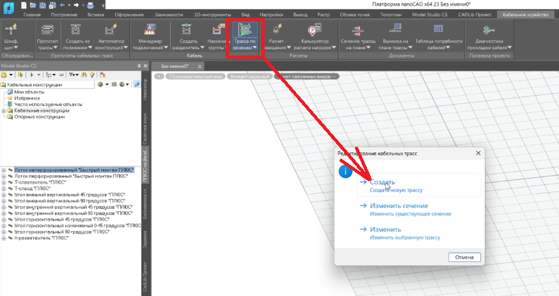Click the Save floppy disk icon

pos(42,5)
